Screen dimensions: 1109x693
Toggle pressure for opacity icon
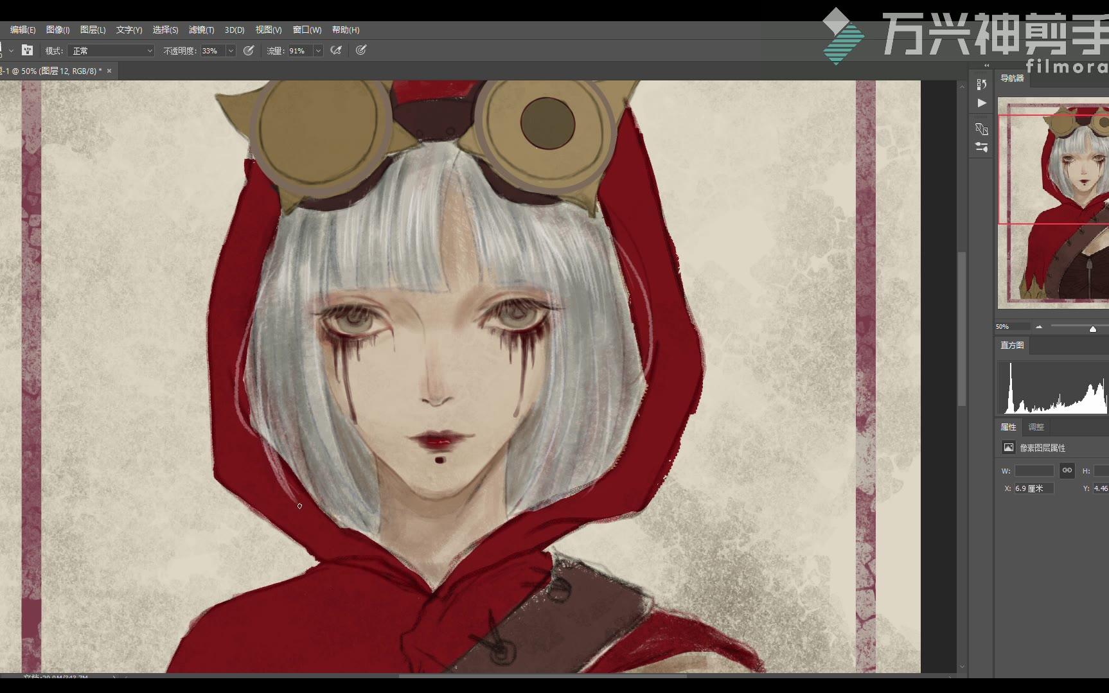[249, 50]
